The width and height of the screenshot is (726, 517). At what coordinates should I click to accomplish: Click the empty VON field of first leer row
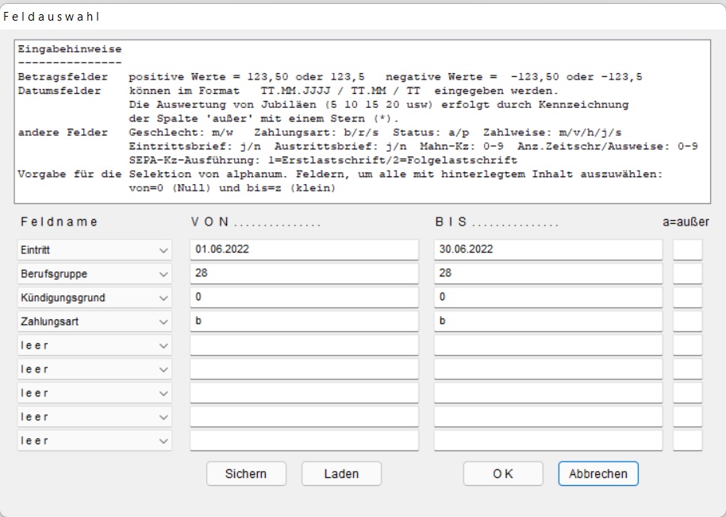[x=304, y=345]
